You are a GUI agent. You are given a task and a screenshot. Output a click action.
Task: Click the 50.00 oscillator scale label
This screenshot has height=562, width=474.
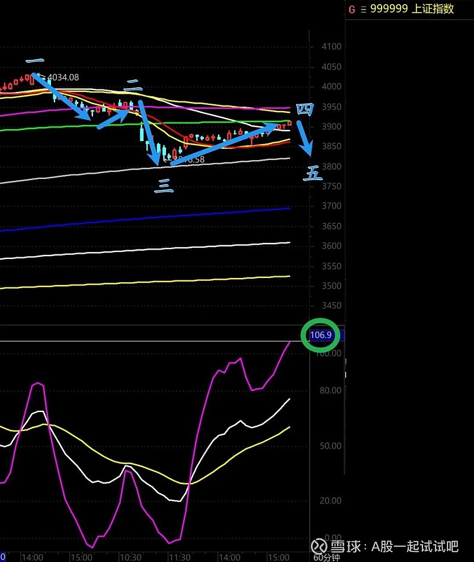click(331, 446)
